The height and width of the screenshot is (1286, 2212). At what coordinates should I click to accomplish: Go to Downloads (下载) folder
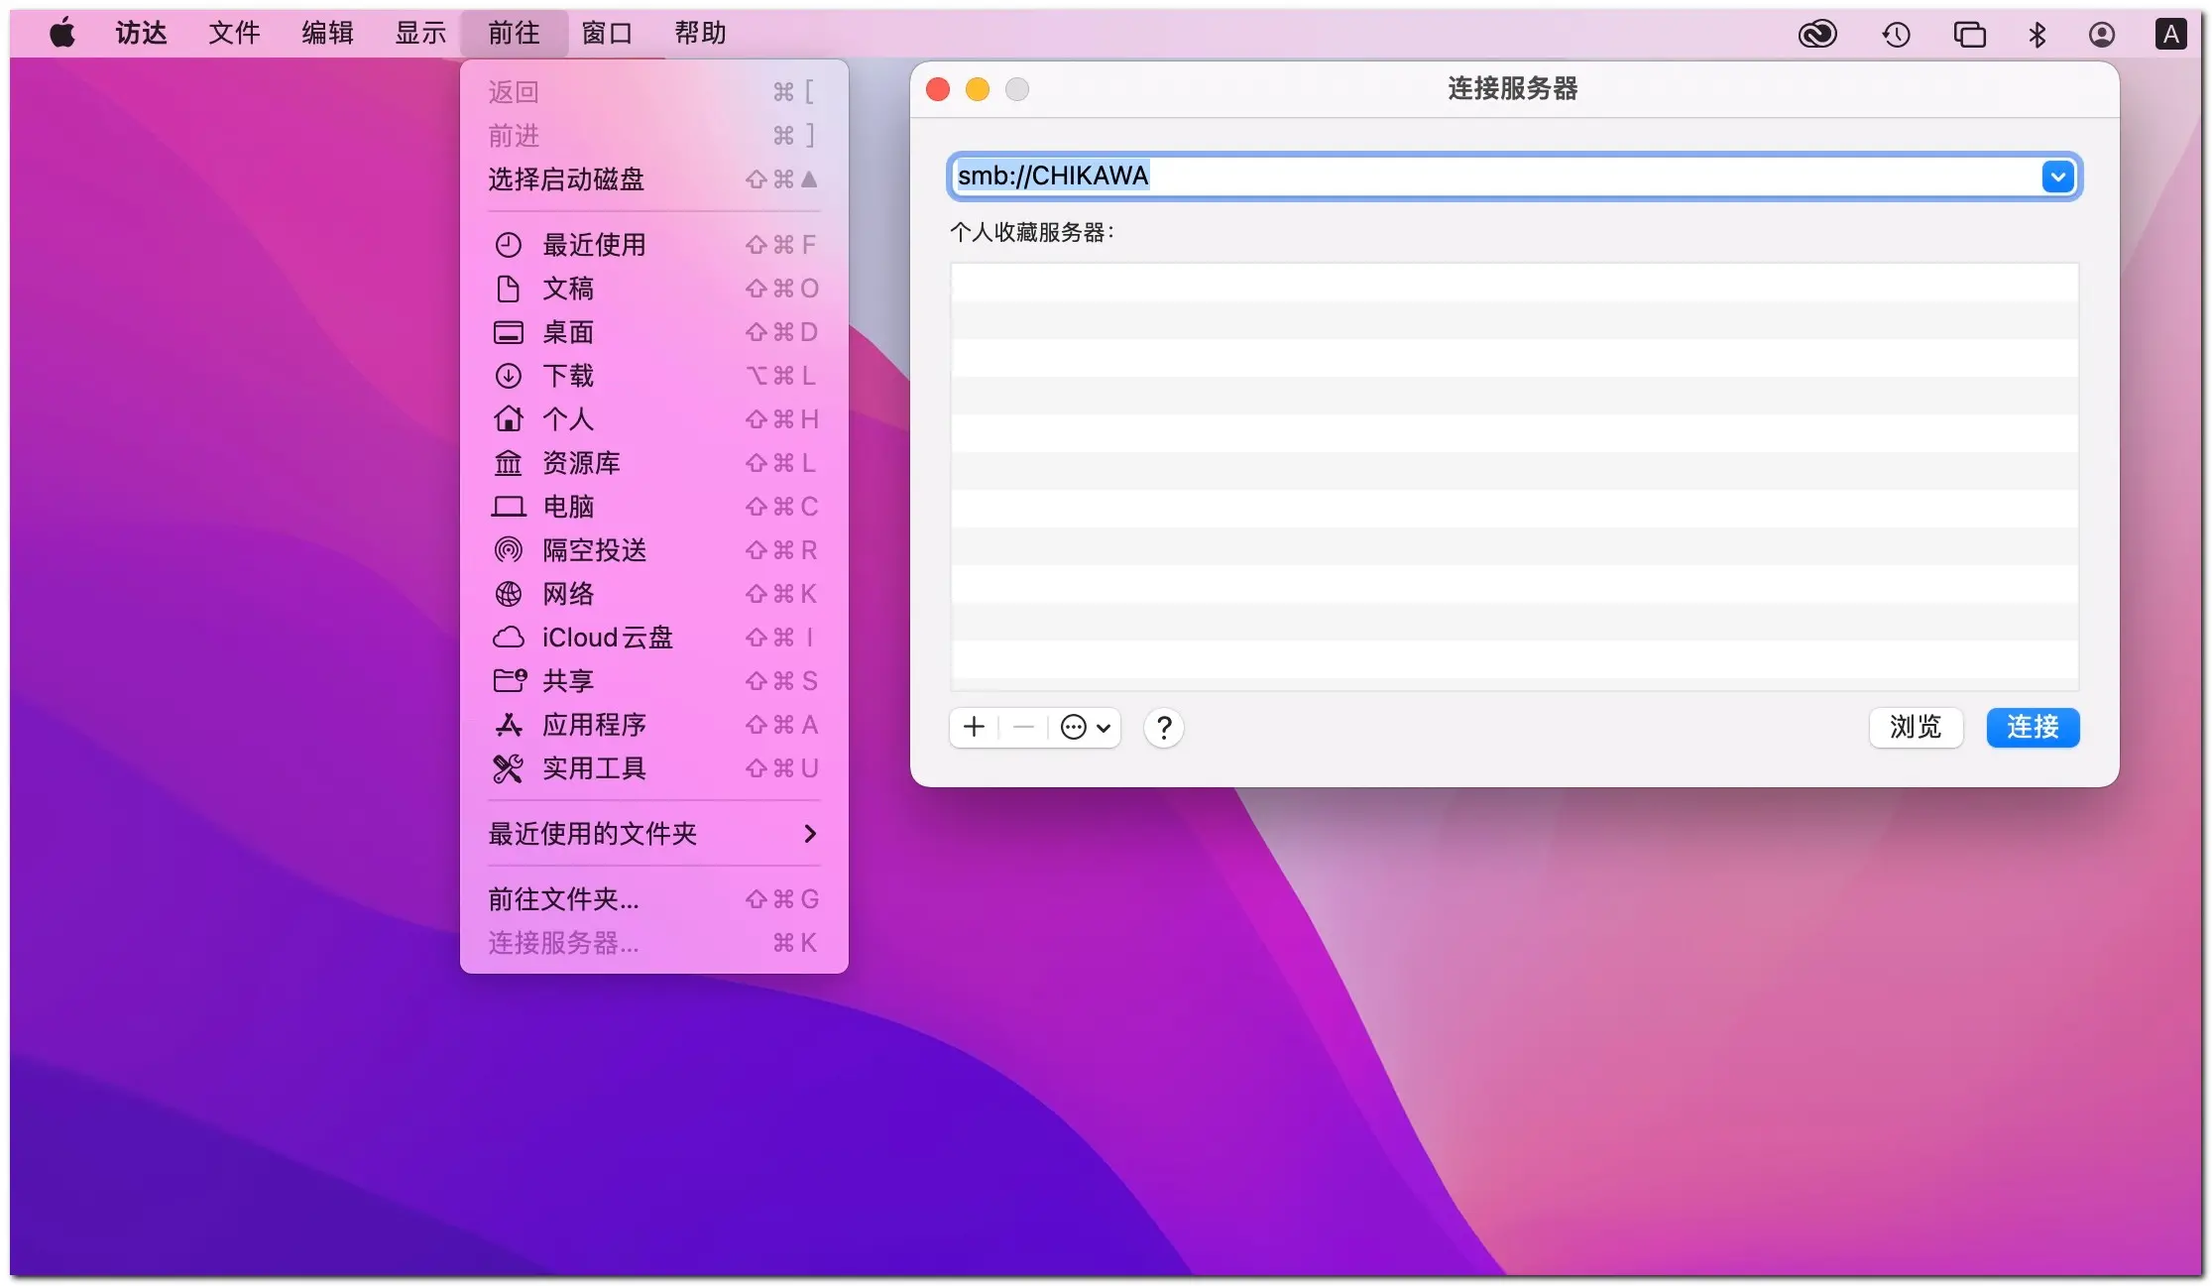click(x=567, y=376)
